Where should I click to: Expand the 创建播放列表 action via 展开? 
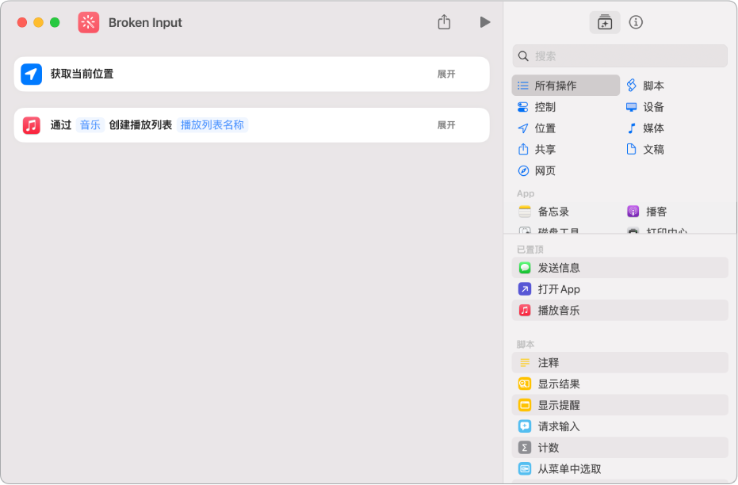[446, 125]
